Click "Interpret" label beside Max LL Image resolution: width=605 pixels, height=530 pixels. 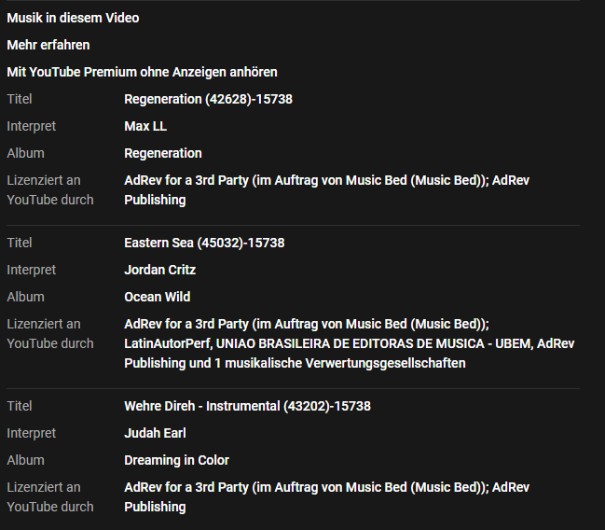click(32, 126)
